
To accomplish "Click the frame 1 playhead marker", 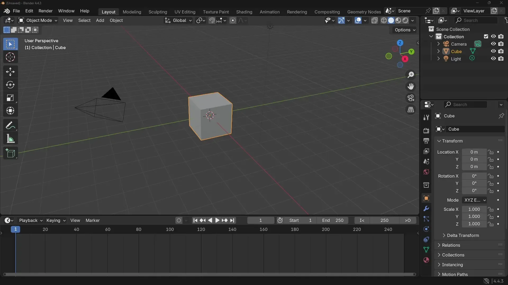I will (x=16, y=229).
